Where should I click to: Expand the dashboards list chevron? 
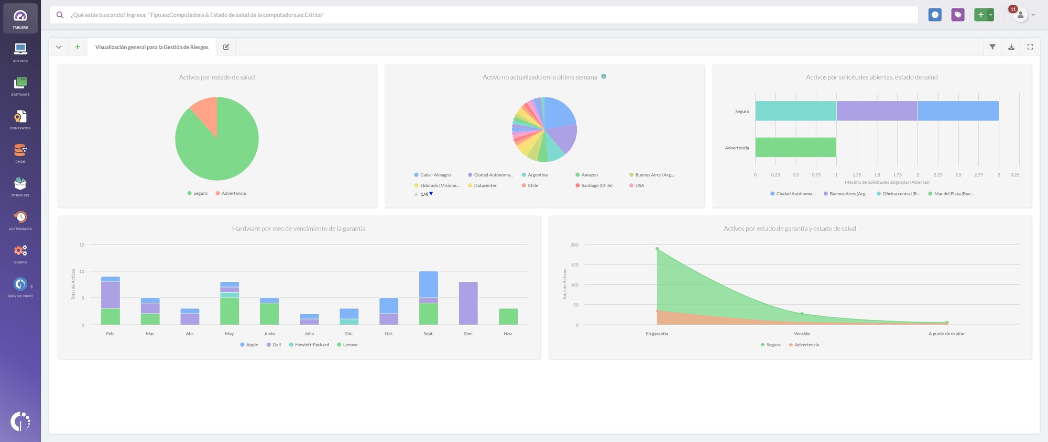[59, 47]
